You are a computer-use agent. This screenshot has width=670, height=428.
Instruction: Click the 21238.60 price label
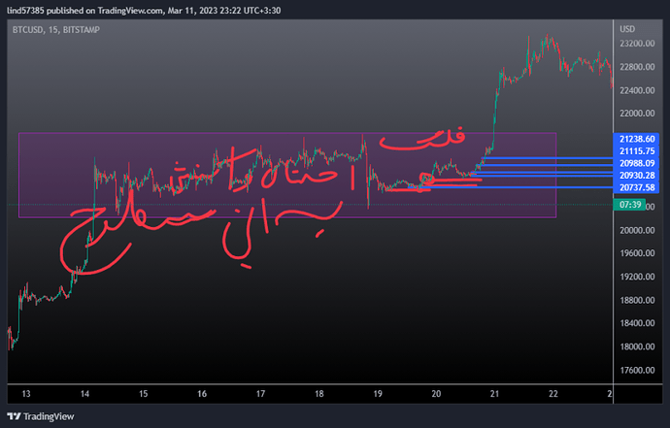(x=639, y=139)
